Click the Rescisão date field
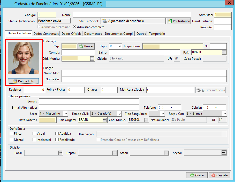Image resolution: width=235 pixels, height=182 pixels. click(223, 27)
